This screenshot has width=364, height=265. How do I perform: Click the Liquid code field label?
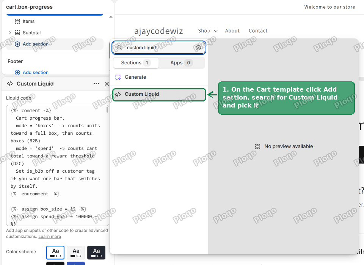[19, 98]
